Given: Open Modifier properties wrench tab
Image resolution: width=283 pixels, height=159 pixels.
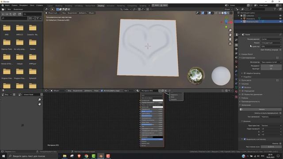Looking at the screenshot, I should pos(236,71).
